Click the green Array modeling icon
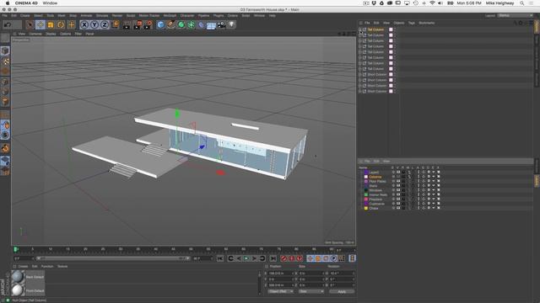The height and width of the screenshot is (303, 540). click(192, 24)
